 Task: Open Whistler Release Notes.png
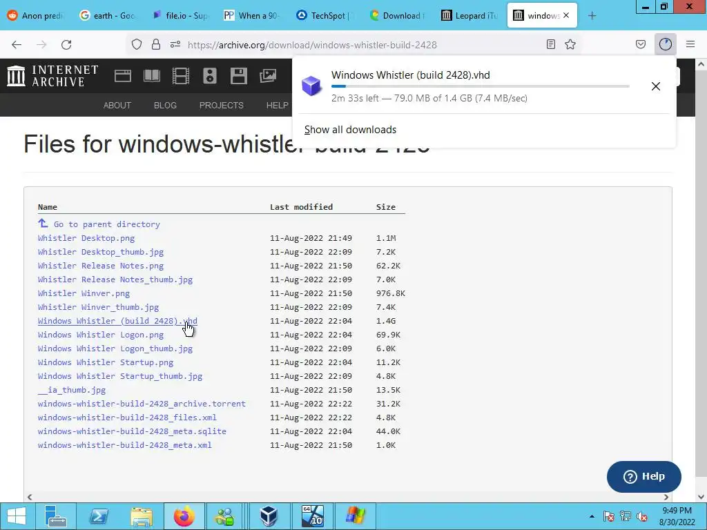point(101,266)
